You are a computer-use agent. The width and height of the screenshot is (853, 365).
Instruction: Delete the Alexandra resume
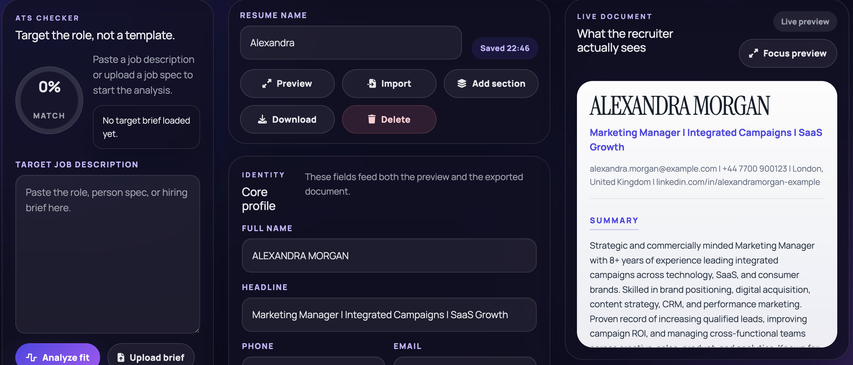click(x=389, y=119)
